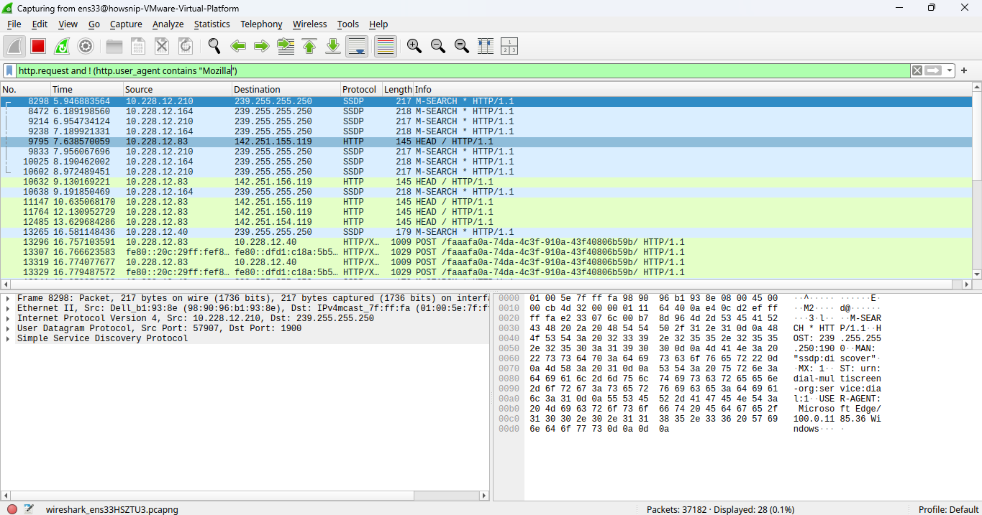Open display filter bookmarks icon
Image resolution: width=982 pixels, height=515 pixels.
click(9, 70)
